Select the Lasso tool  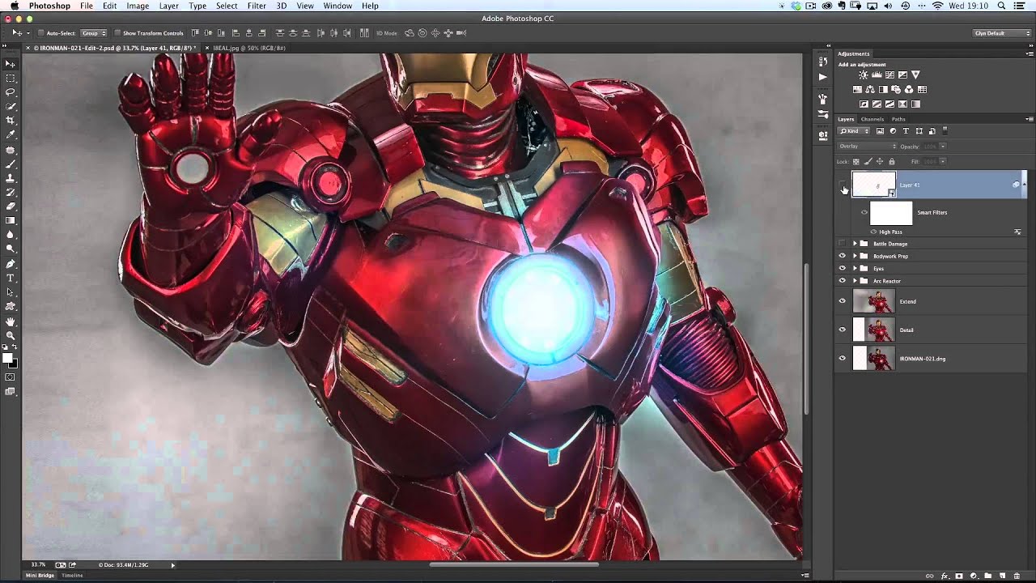[x=11, y=92]
